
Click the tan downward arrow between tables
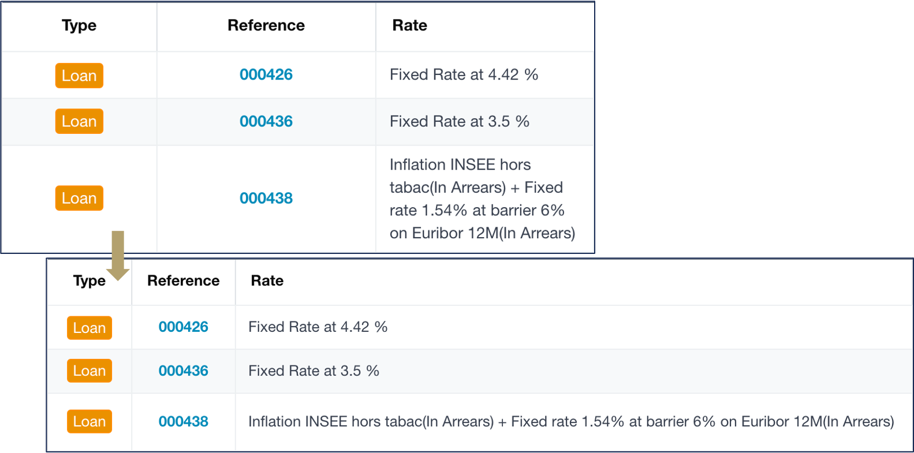[x=118, y=254]
